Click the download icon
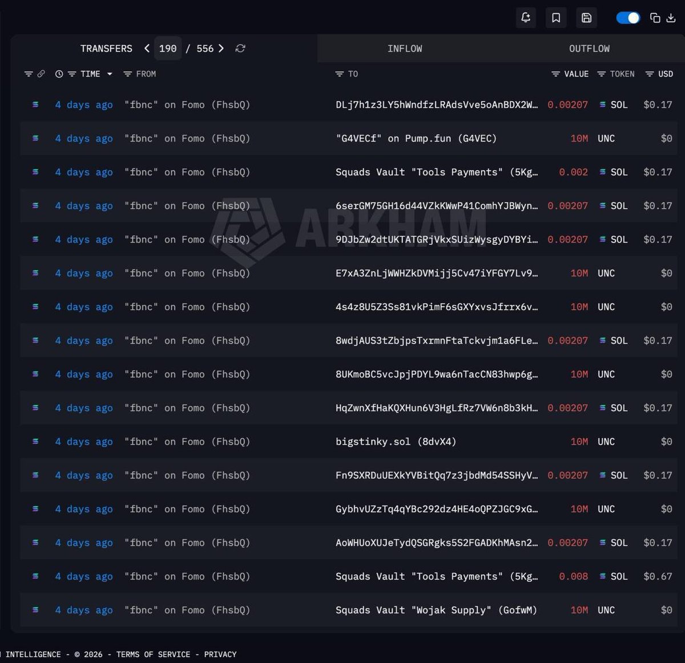 (x=671, y=18)
